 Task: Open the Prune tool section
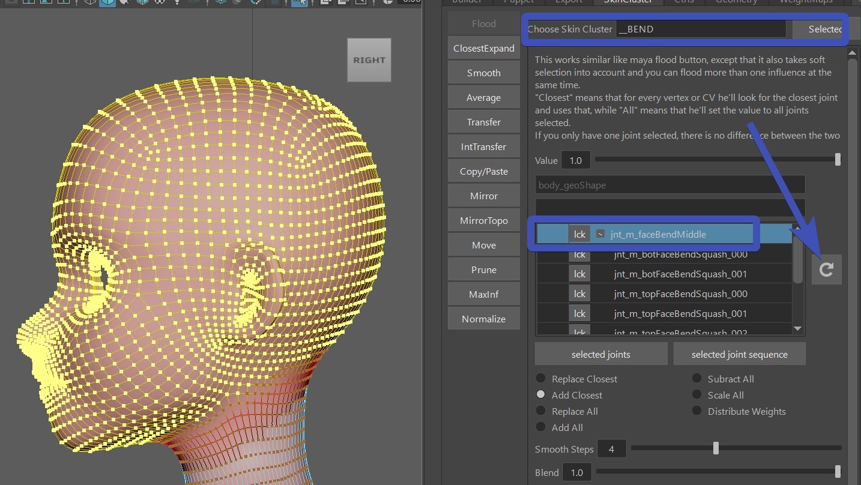[x=483, y=270]
